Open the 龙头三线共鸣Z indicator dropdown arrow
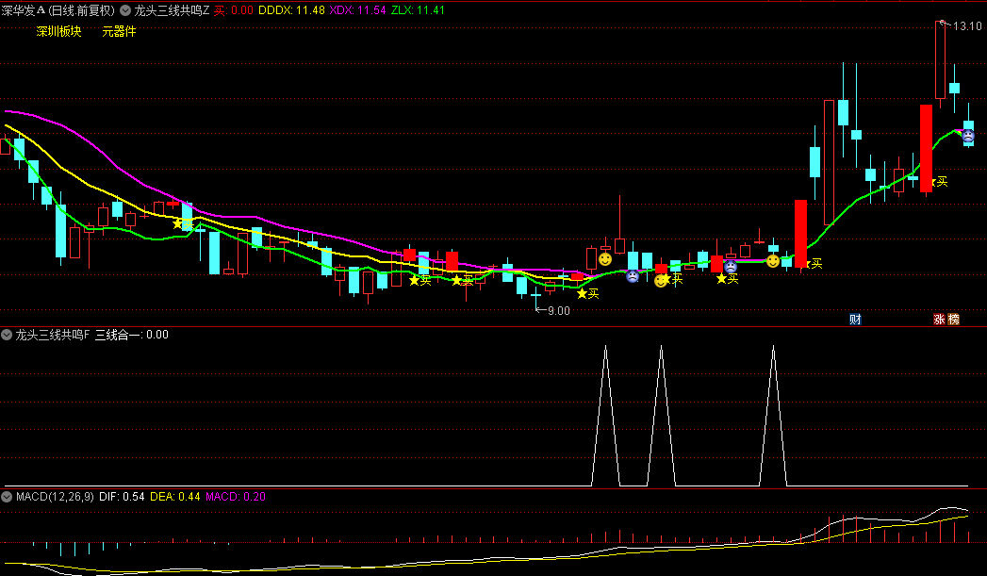 tap(125, 10)
